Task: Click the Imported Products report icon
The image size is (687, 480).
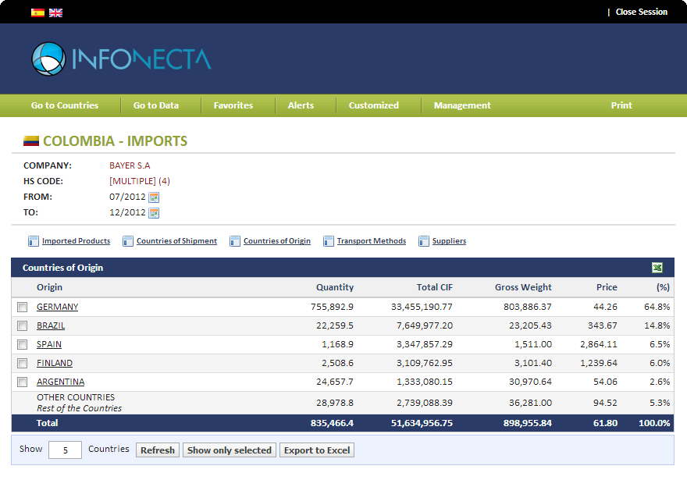Action: (x=34, y=241)
